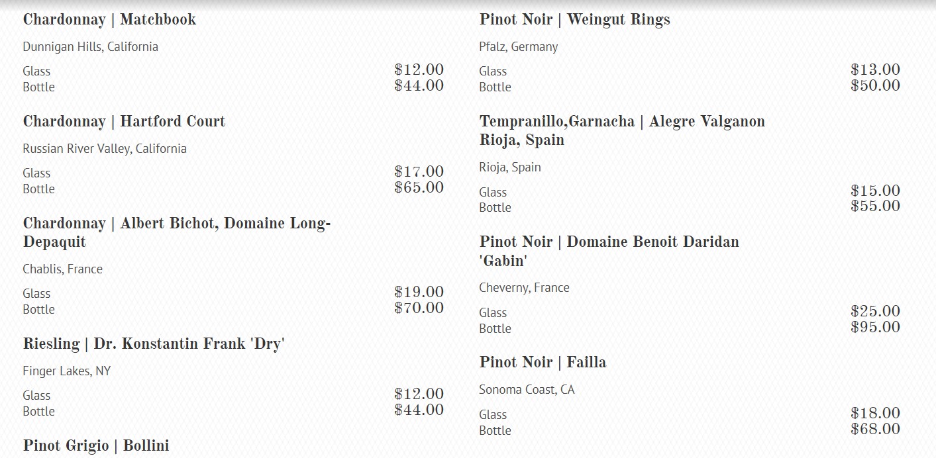Select the $95.00 'Gabin' bottle price

875,328
